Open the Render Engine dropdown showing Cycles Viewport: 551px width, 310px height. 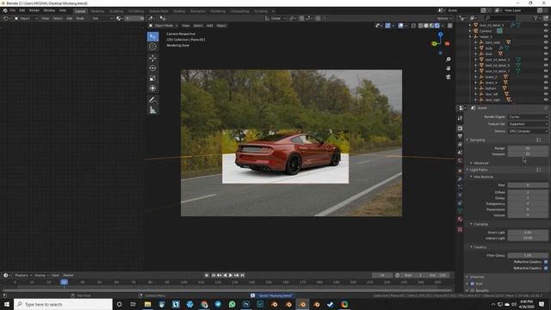[x=528, y=117]
